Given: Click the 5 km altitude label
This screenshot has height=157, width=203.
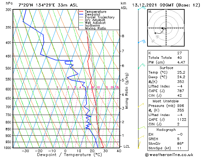Looking at the screenshot, I should [123, 80].
